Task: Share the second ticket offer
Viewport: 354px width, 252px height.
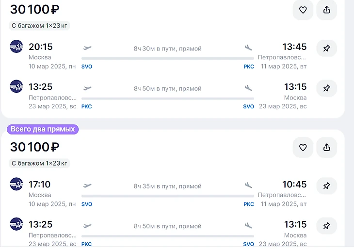Action: click(x=326, y=147)
